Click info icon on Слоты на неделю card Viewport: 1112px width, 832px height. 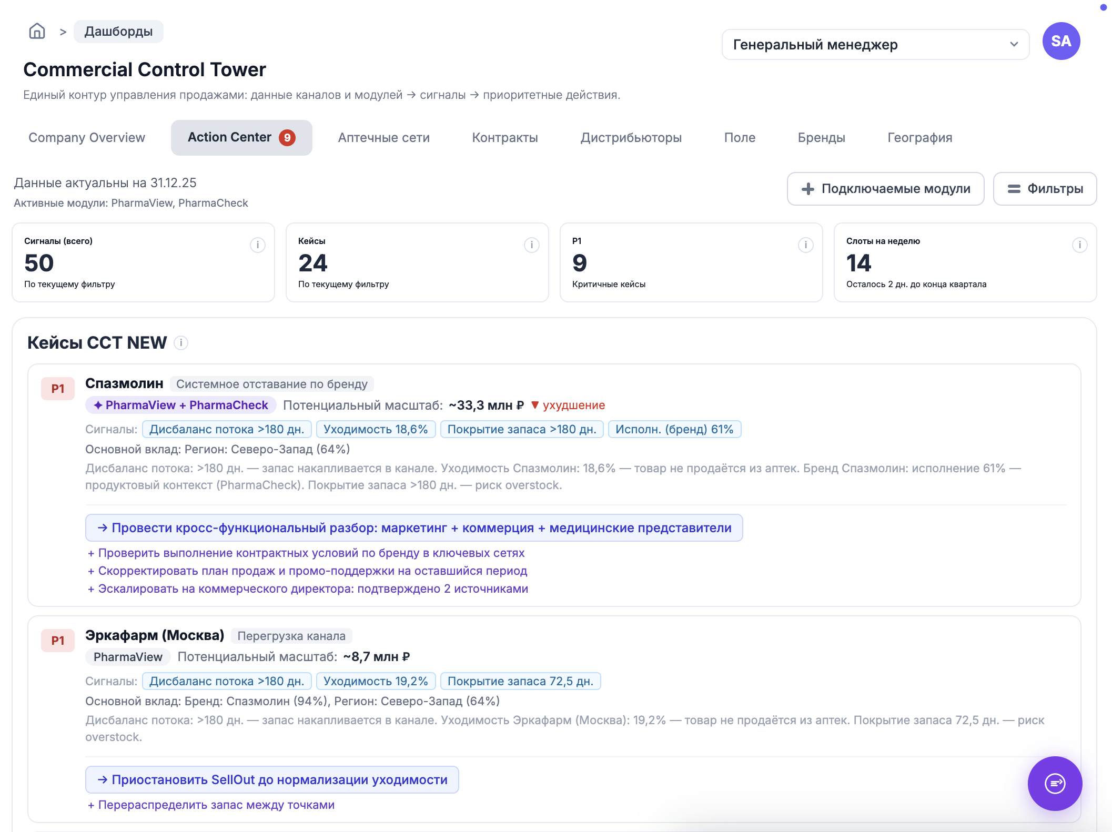1079,245
